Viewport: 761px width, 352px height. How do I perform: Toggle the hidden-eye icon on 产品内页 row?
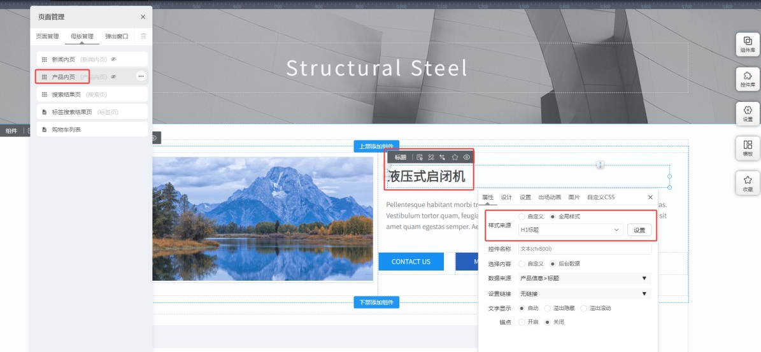point(113,76)
